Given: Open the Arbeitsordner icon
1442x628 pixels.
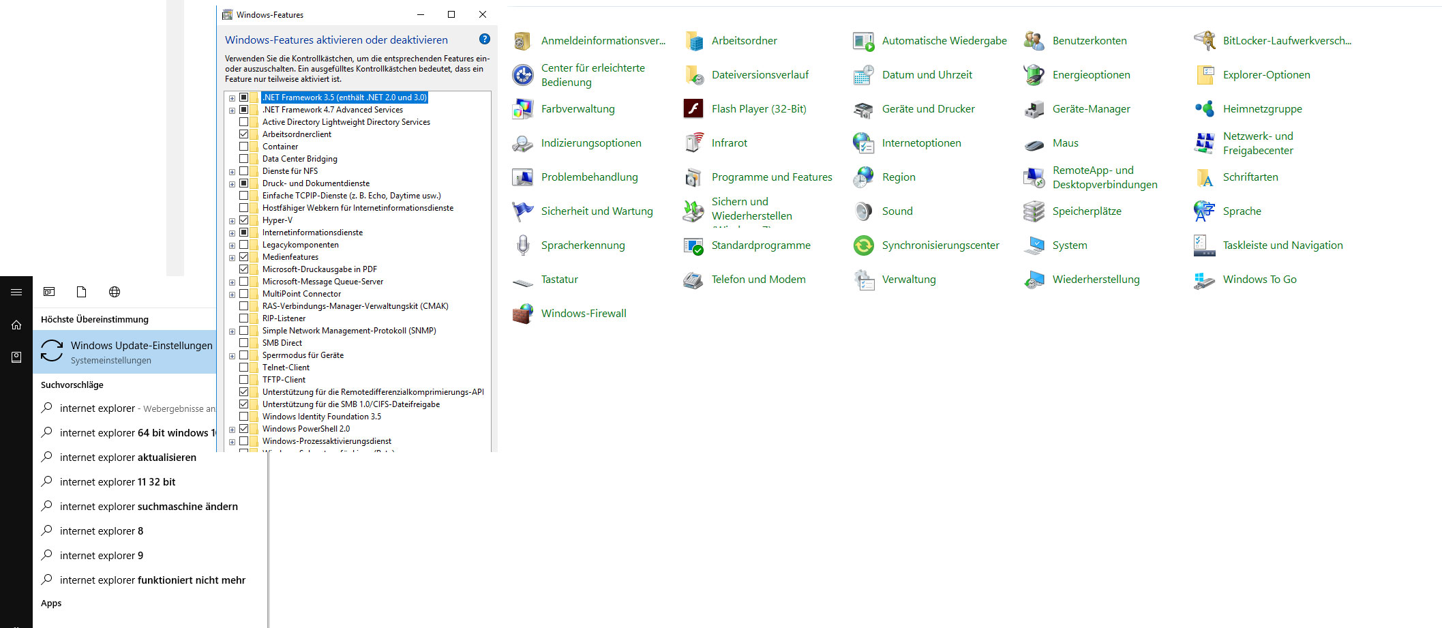Looking at the screenshot, I should pos(693,41).
